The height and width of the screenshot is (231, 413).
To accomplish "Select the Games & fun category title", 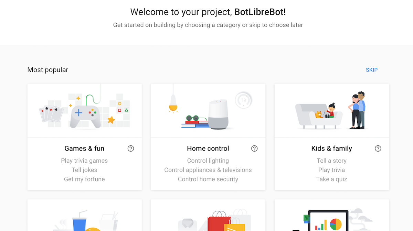I will click(84, 148).
